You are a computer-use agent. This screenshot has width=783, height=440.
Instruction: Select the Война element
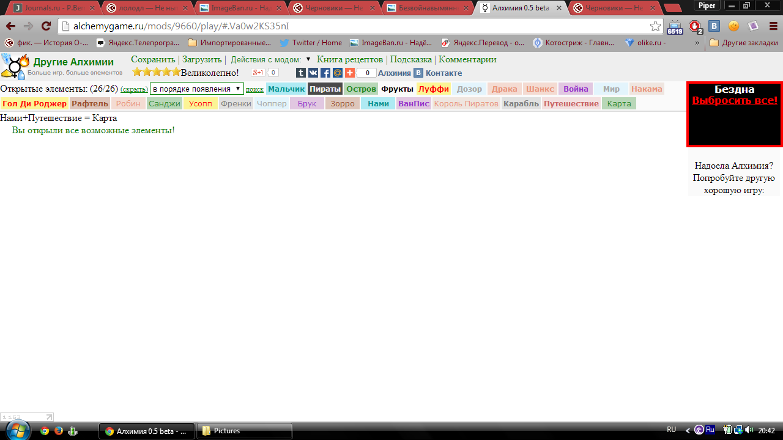click(x=576, y=89)
